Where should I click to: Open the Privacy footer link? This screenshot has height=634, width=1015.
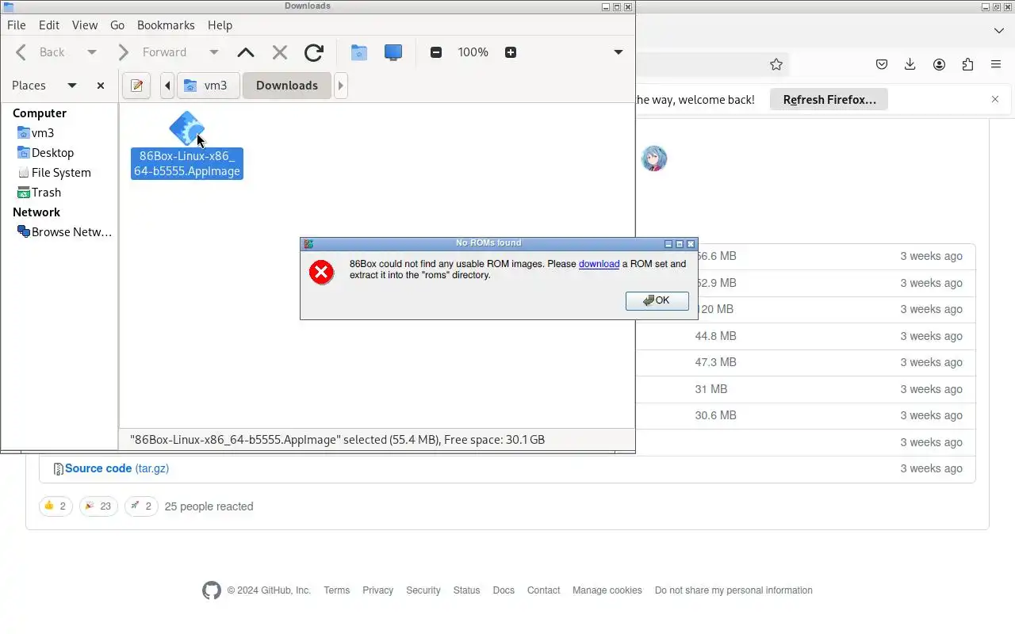click(x=377, y=590)
